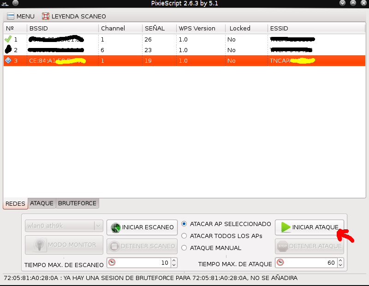This screenshot has height=286, width=369.
Task: Sort by the Locked column header
Action: pos(246,28)
